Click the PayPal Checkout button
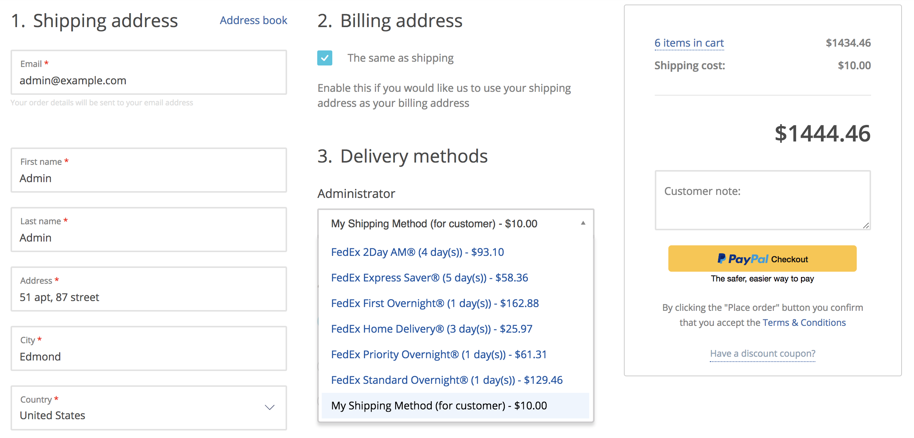 (762, 259)
